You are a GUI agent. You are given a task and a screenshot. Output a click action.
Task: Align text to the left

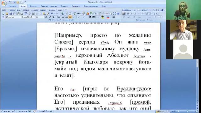(x=59, y=17)
